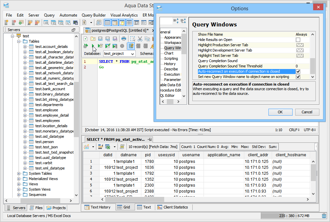This screenshot has width=330, height=222.
Task: Open the File menu
Action: 9,15
